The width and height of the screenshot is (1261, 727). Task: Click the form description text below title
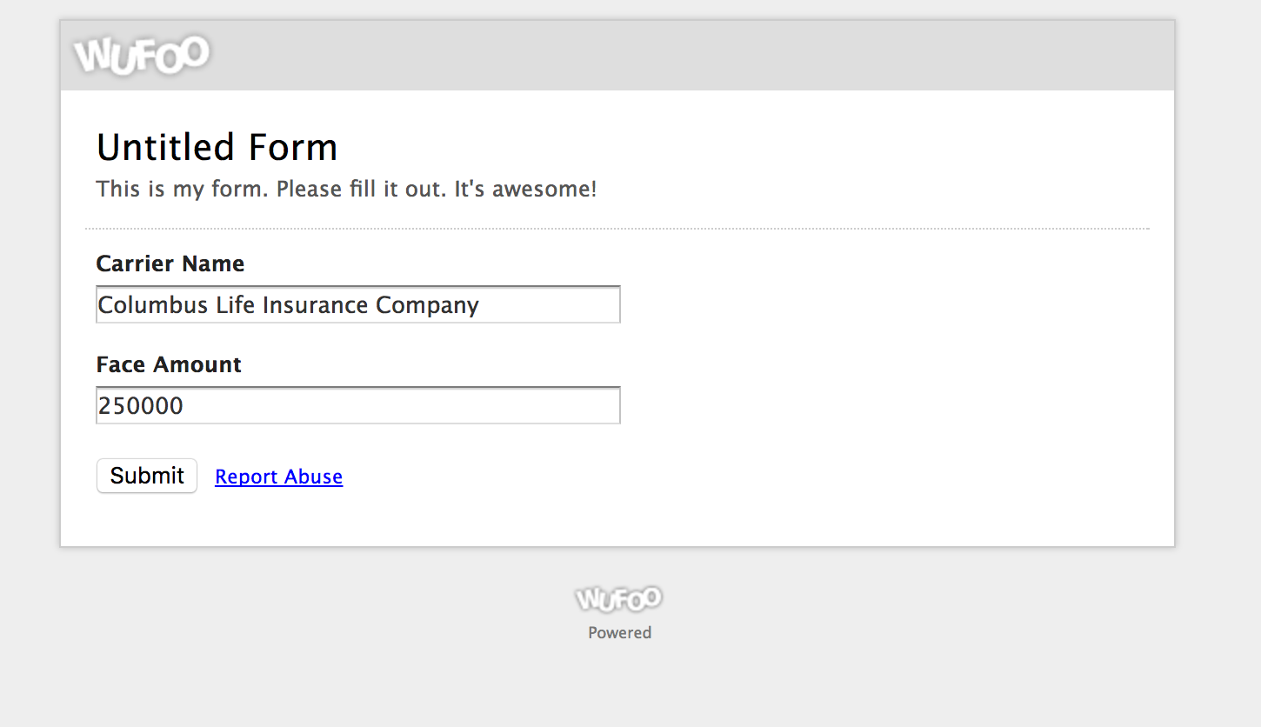pyautogui.click(x=347, y=189)
